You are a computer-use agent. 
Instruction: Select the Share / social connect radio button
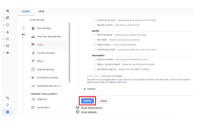pyautogui.click(x=94, y=64)
